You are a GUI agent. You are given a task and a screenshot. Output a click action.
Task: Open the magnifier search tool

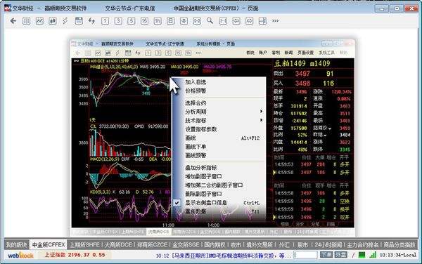210,20
